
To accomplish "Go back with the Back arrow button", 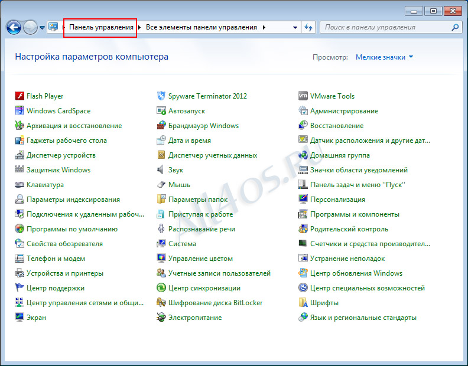I will pos(14,28).
